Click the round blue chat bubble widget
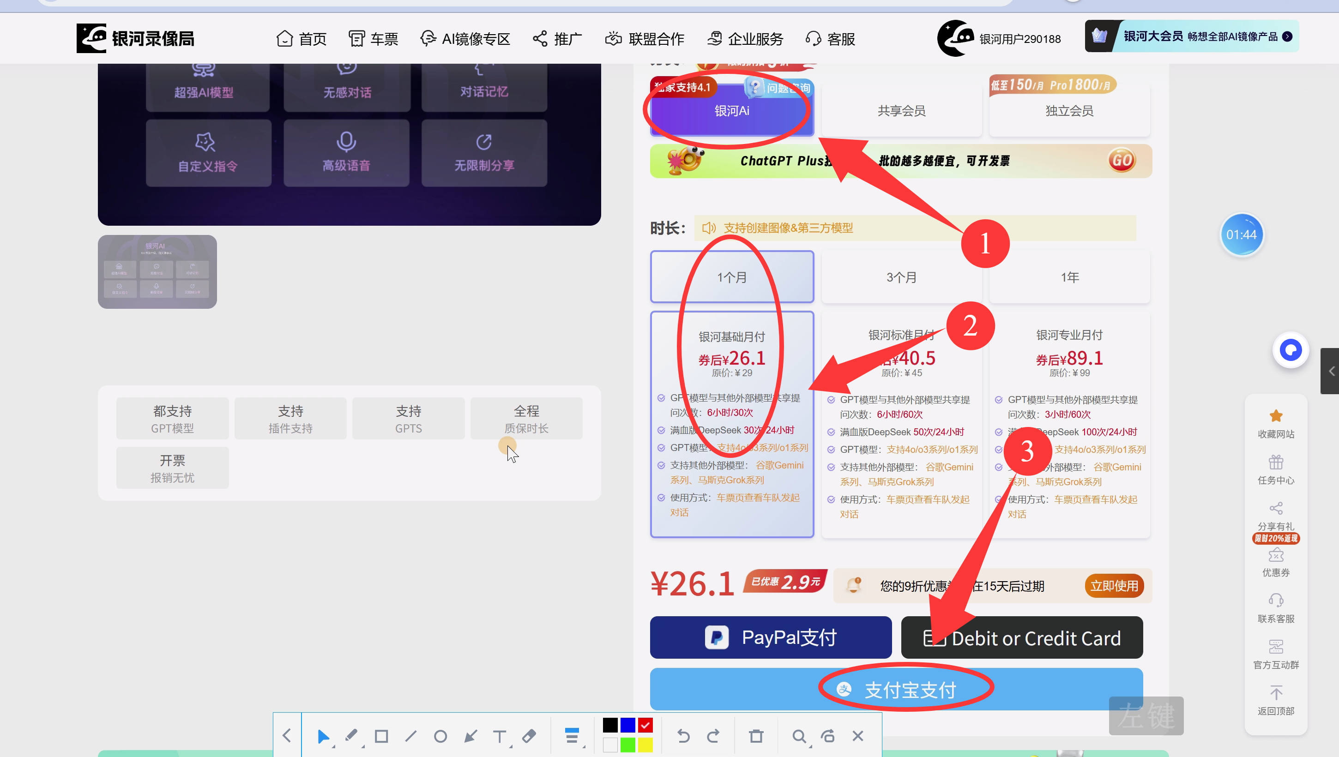The height and width of the screenshot is (757, 1339). pyautogui.click(x=1291, y=350)
